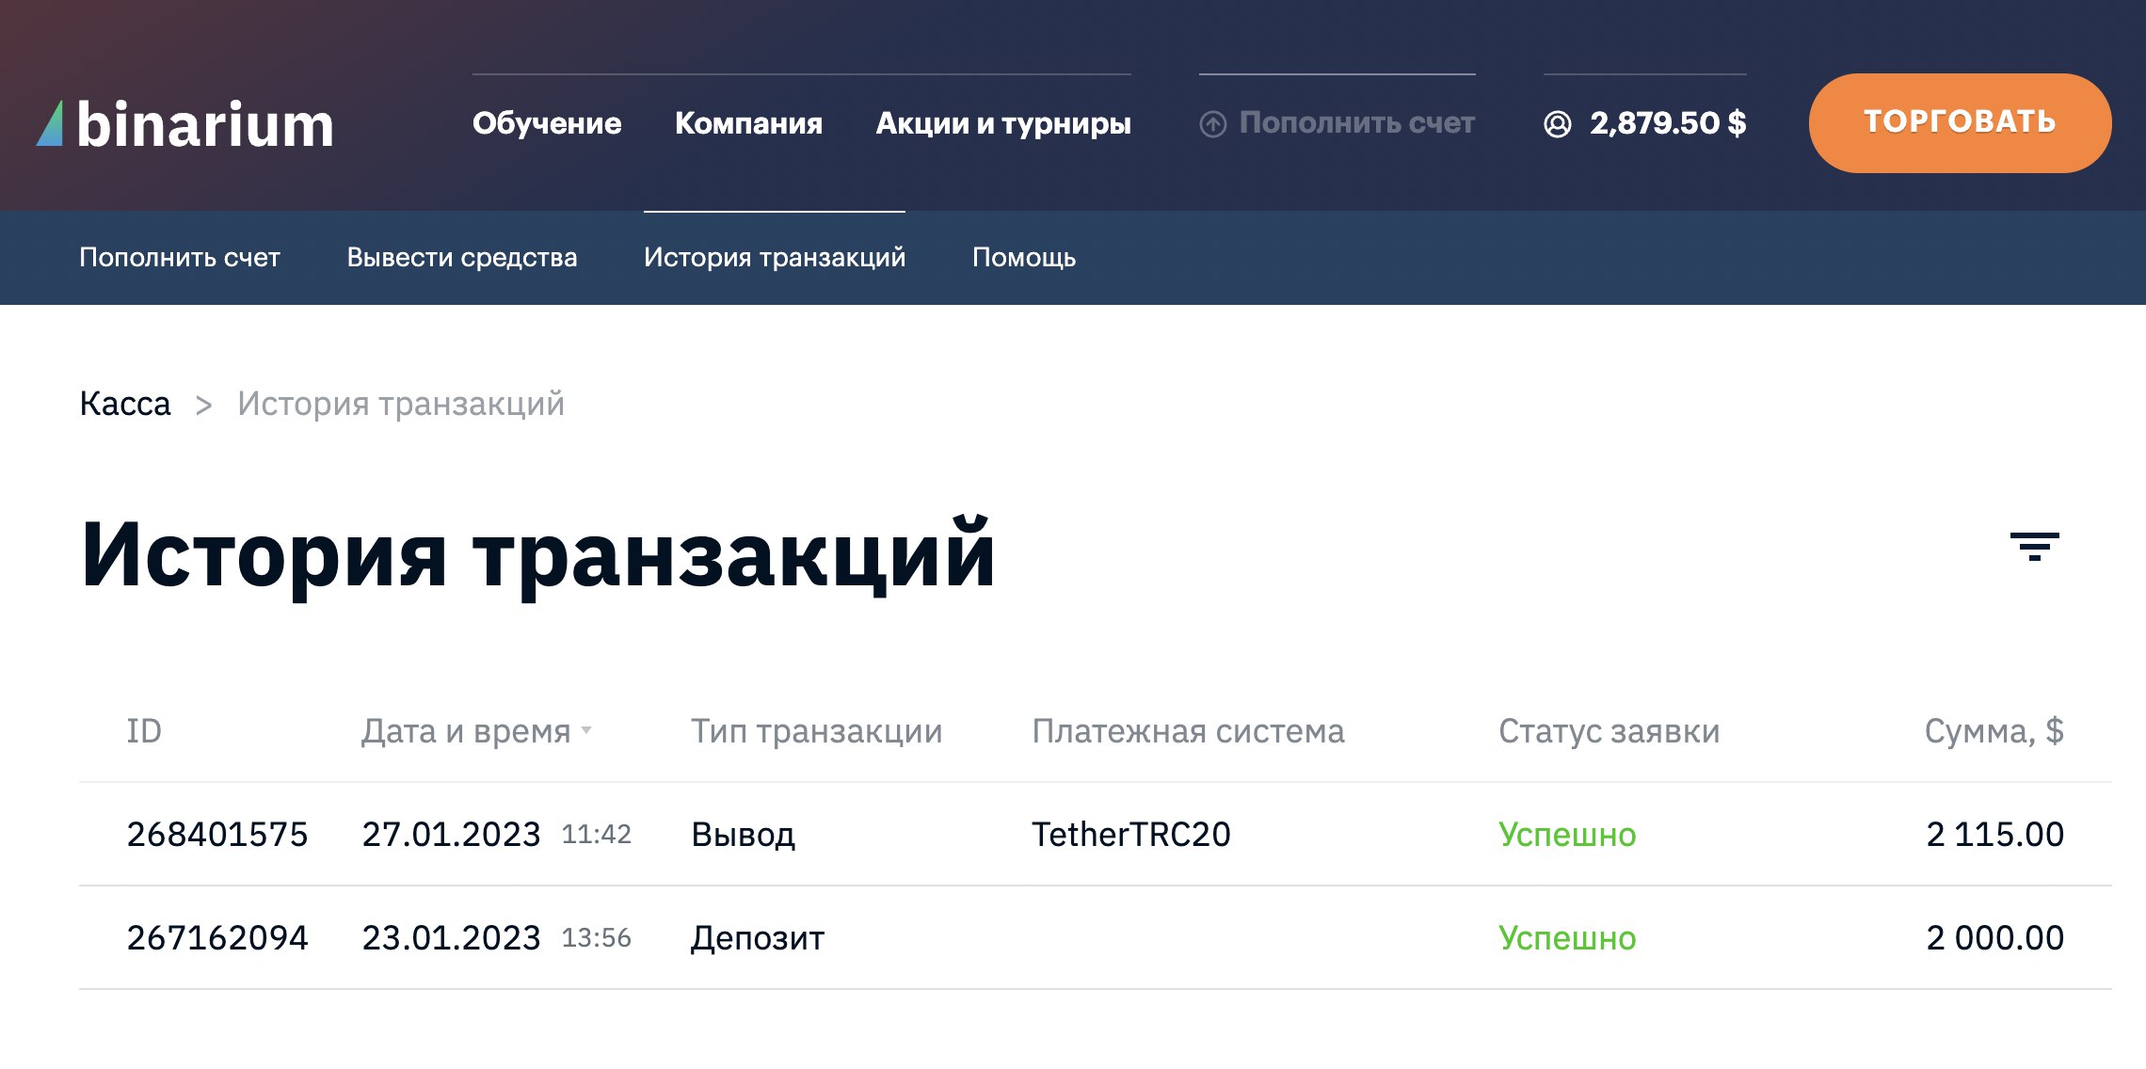Click the binarium logo
This screenshot has height=1069, width=2146.
185,124
